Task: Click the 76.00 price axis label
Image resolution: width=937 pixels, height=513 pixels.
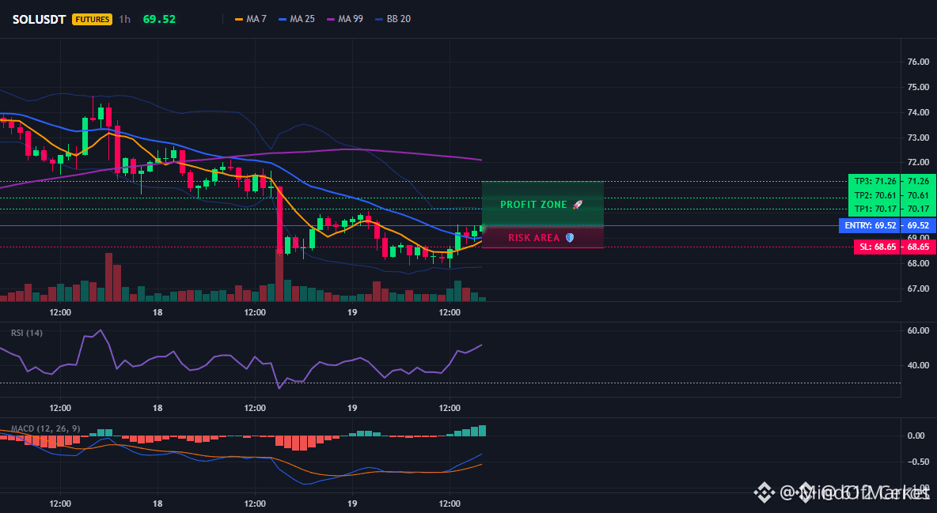Action: coord(918,62)
